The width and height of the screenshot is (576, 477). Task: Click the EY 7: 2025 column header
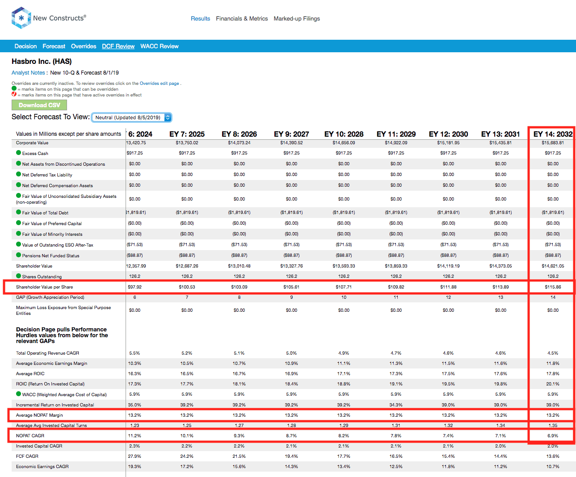[187, 134]
